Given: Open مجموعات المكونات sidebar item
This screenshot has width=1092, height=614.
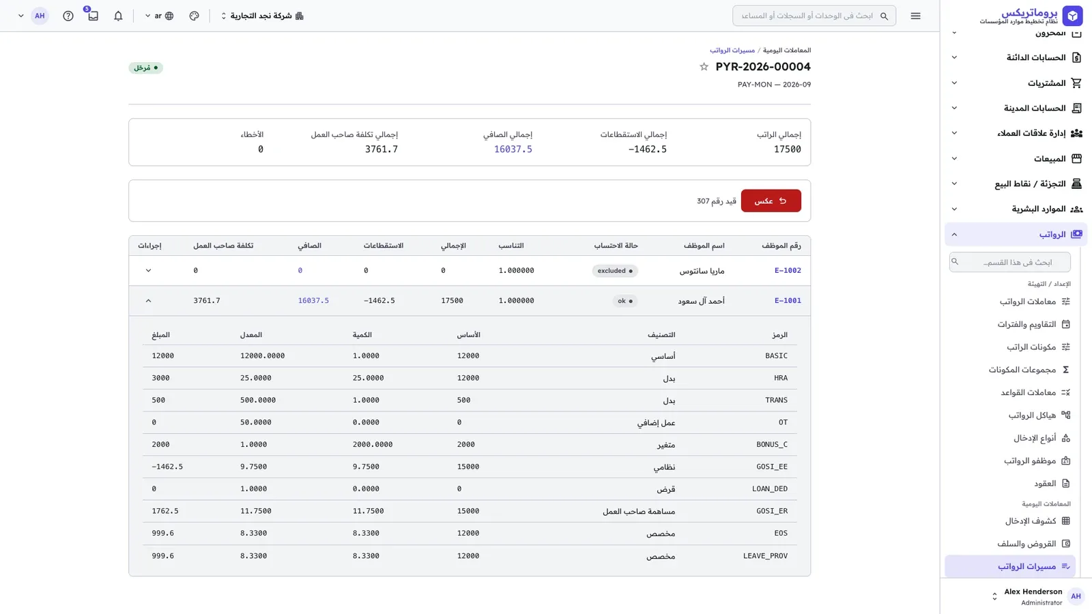Looking at the screenshot, I should tap(1010, 370).
